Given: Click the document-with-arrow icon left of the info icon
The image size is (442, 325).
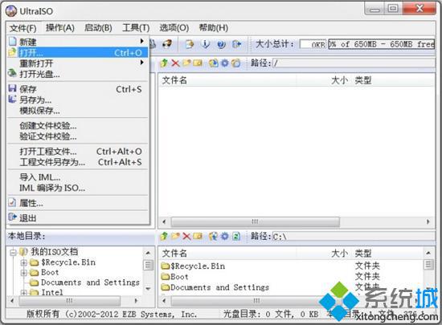Looking at the screenshot, I should click(x=190, y=44).
